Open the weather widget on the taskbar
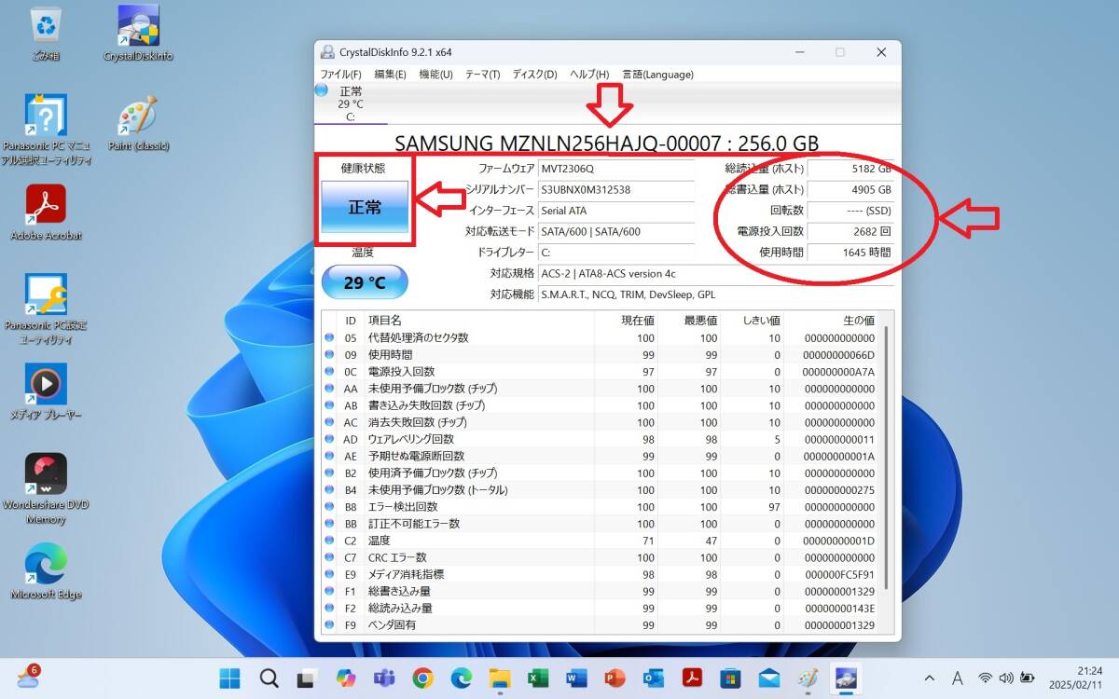The width and height of the screenshot is (1119, 699). (x=28, y=677)
